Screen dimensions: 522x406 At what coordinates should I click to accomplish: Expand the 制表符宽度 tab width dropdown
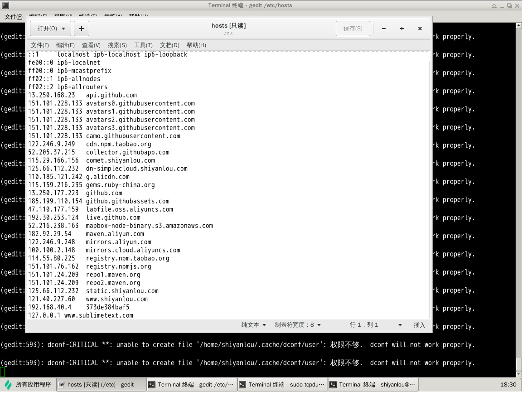pos(298,325)
